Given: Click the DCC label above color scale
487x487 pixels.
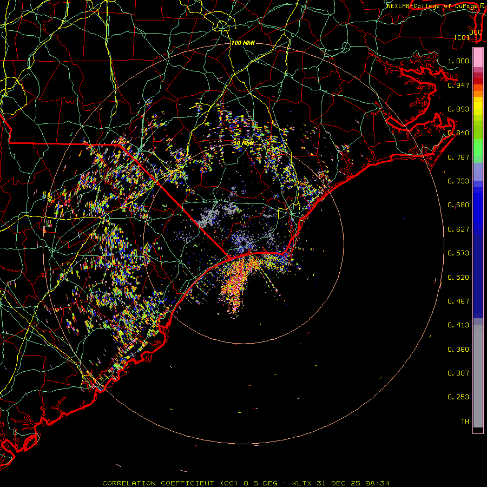Looking at the screenshot, I should coord(476,32).
